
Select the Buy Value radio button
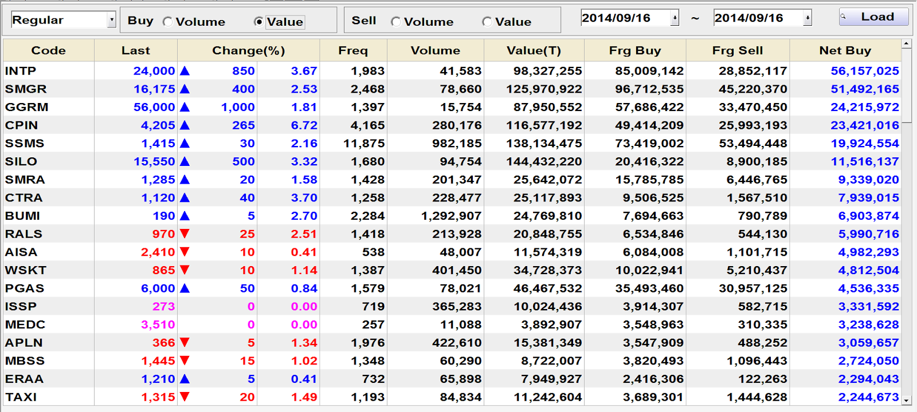(258, 22)
